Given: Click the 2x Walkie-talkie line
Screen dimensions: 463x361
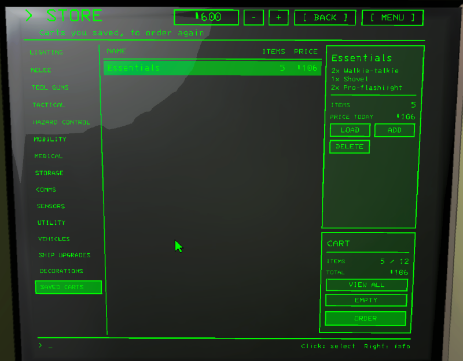Looking at the screenshot, I should coord(365,71).
